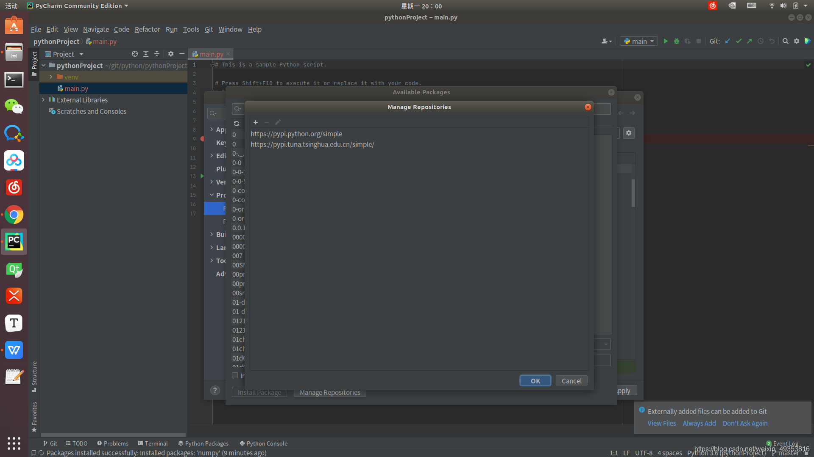Screen dimensions: 814x457
Task: Open the Terminal tool window tab
Action: click(x=153, y=443)
